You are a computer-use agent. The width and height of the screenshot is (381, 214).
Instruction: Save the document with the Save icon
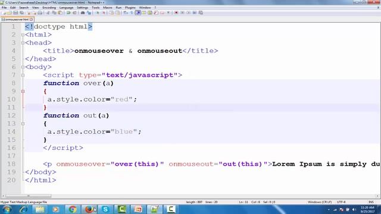tap(15, 12)
